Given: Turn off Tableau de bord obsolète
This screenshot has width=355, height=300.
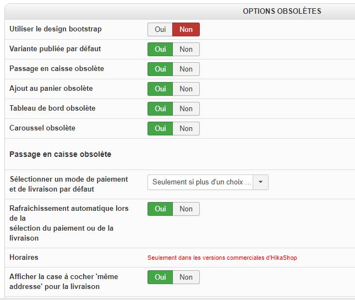Looking at the screenshot, I should [186, 108].
